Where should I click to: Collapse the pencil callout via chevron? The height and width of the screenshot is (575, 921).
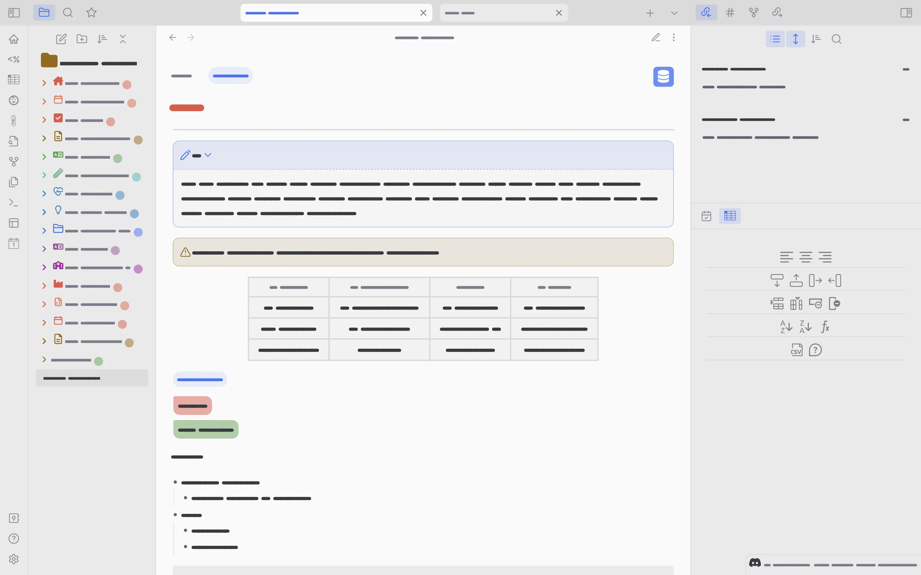[208, 155]
